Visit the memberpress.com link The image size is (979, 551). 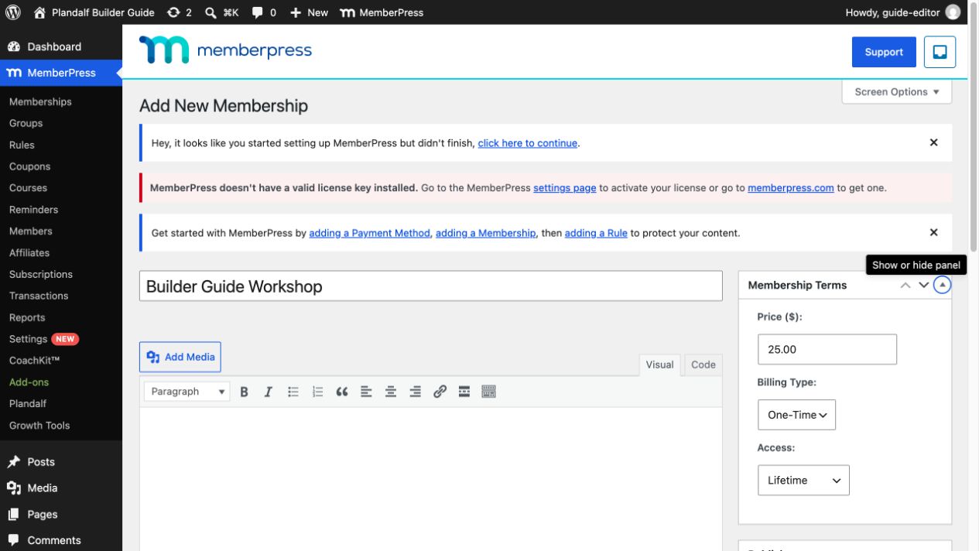tap(791, 188)
